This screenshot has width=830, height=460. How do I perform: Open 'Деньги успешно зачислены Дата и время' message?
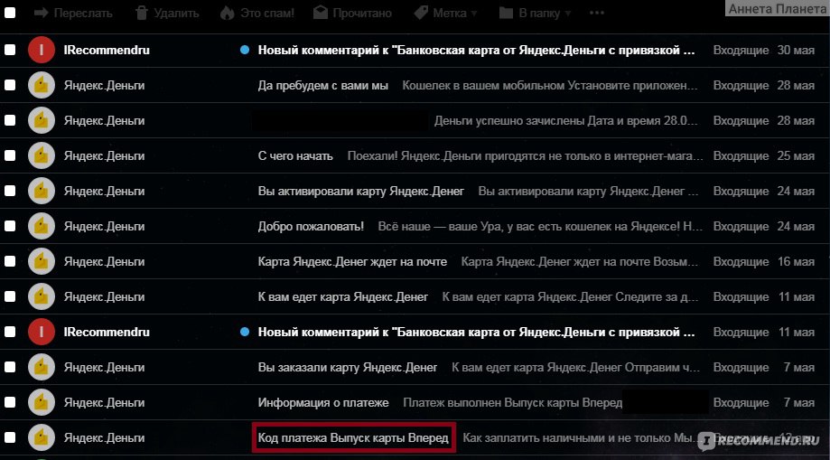tap(566, 121)
